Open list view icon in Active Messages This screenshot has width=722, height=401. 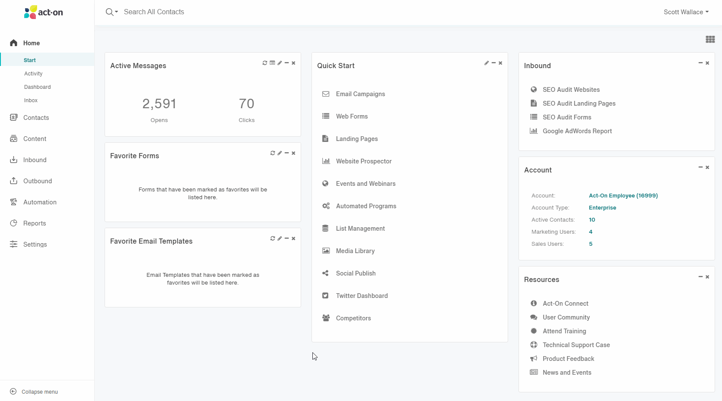272,63
